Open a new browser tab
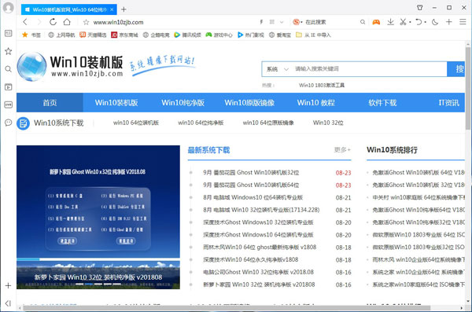 point(124,9)
